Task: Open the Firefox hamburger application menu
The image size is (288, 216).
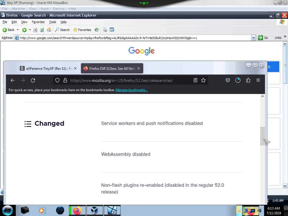Action: coord(258,80)
